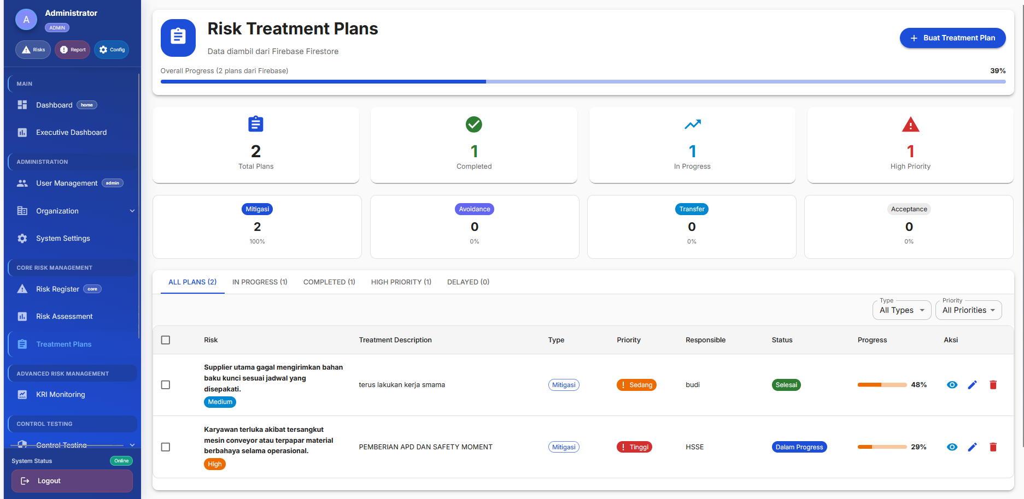Click the eye icon for the HSSE plan

[952, 447]
